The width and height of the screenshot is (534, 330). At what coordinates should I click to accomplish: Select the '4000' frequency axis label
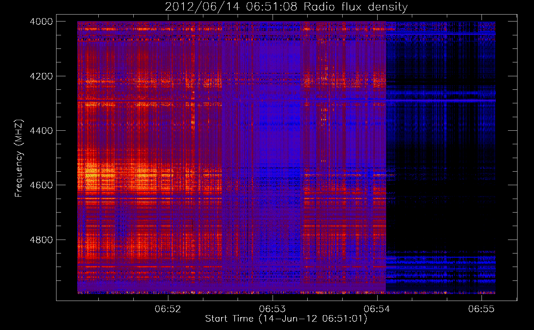tap(41, 21)
